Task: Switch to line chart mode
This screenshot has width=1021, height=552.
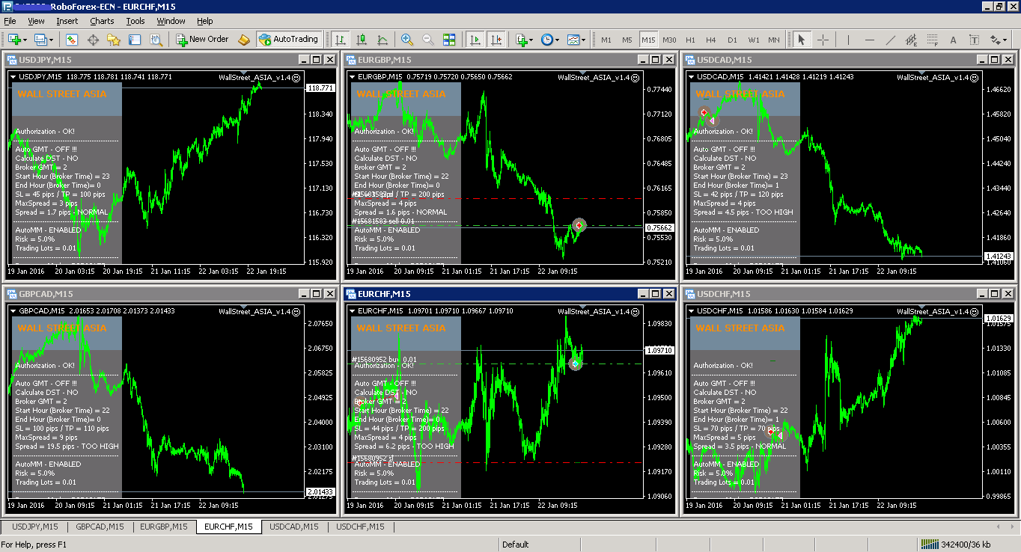Action: pyautogui.click(x=383, y=40)
